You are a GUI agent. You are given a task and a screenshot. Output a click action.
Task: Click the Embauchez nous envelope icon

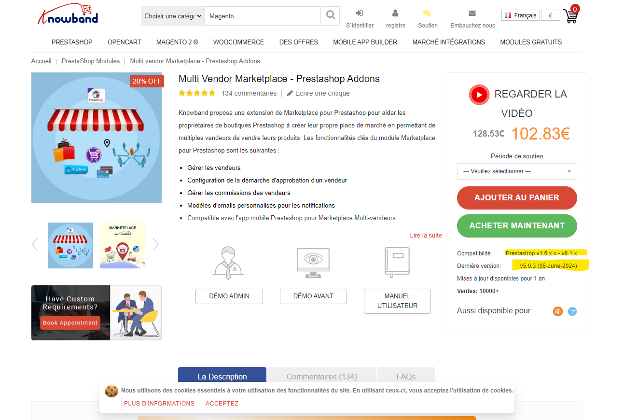pos(472,13)
